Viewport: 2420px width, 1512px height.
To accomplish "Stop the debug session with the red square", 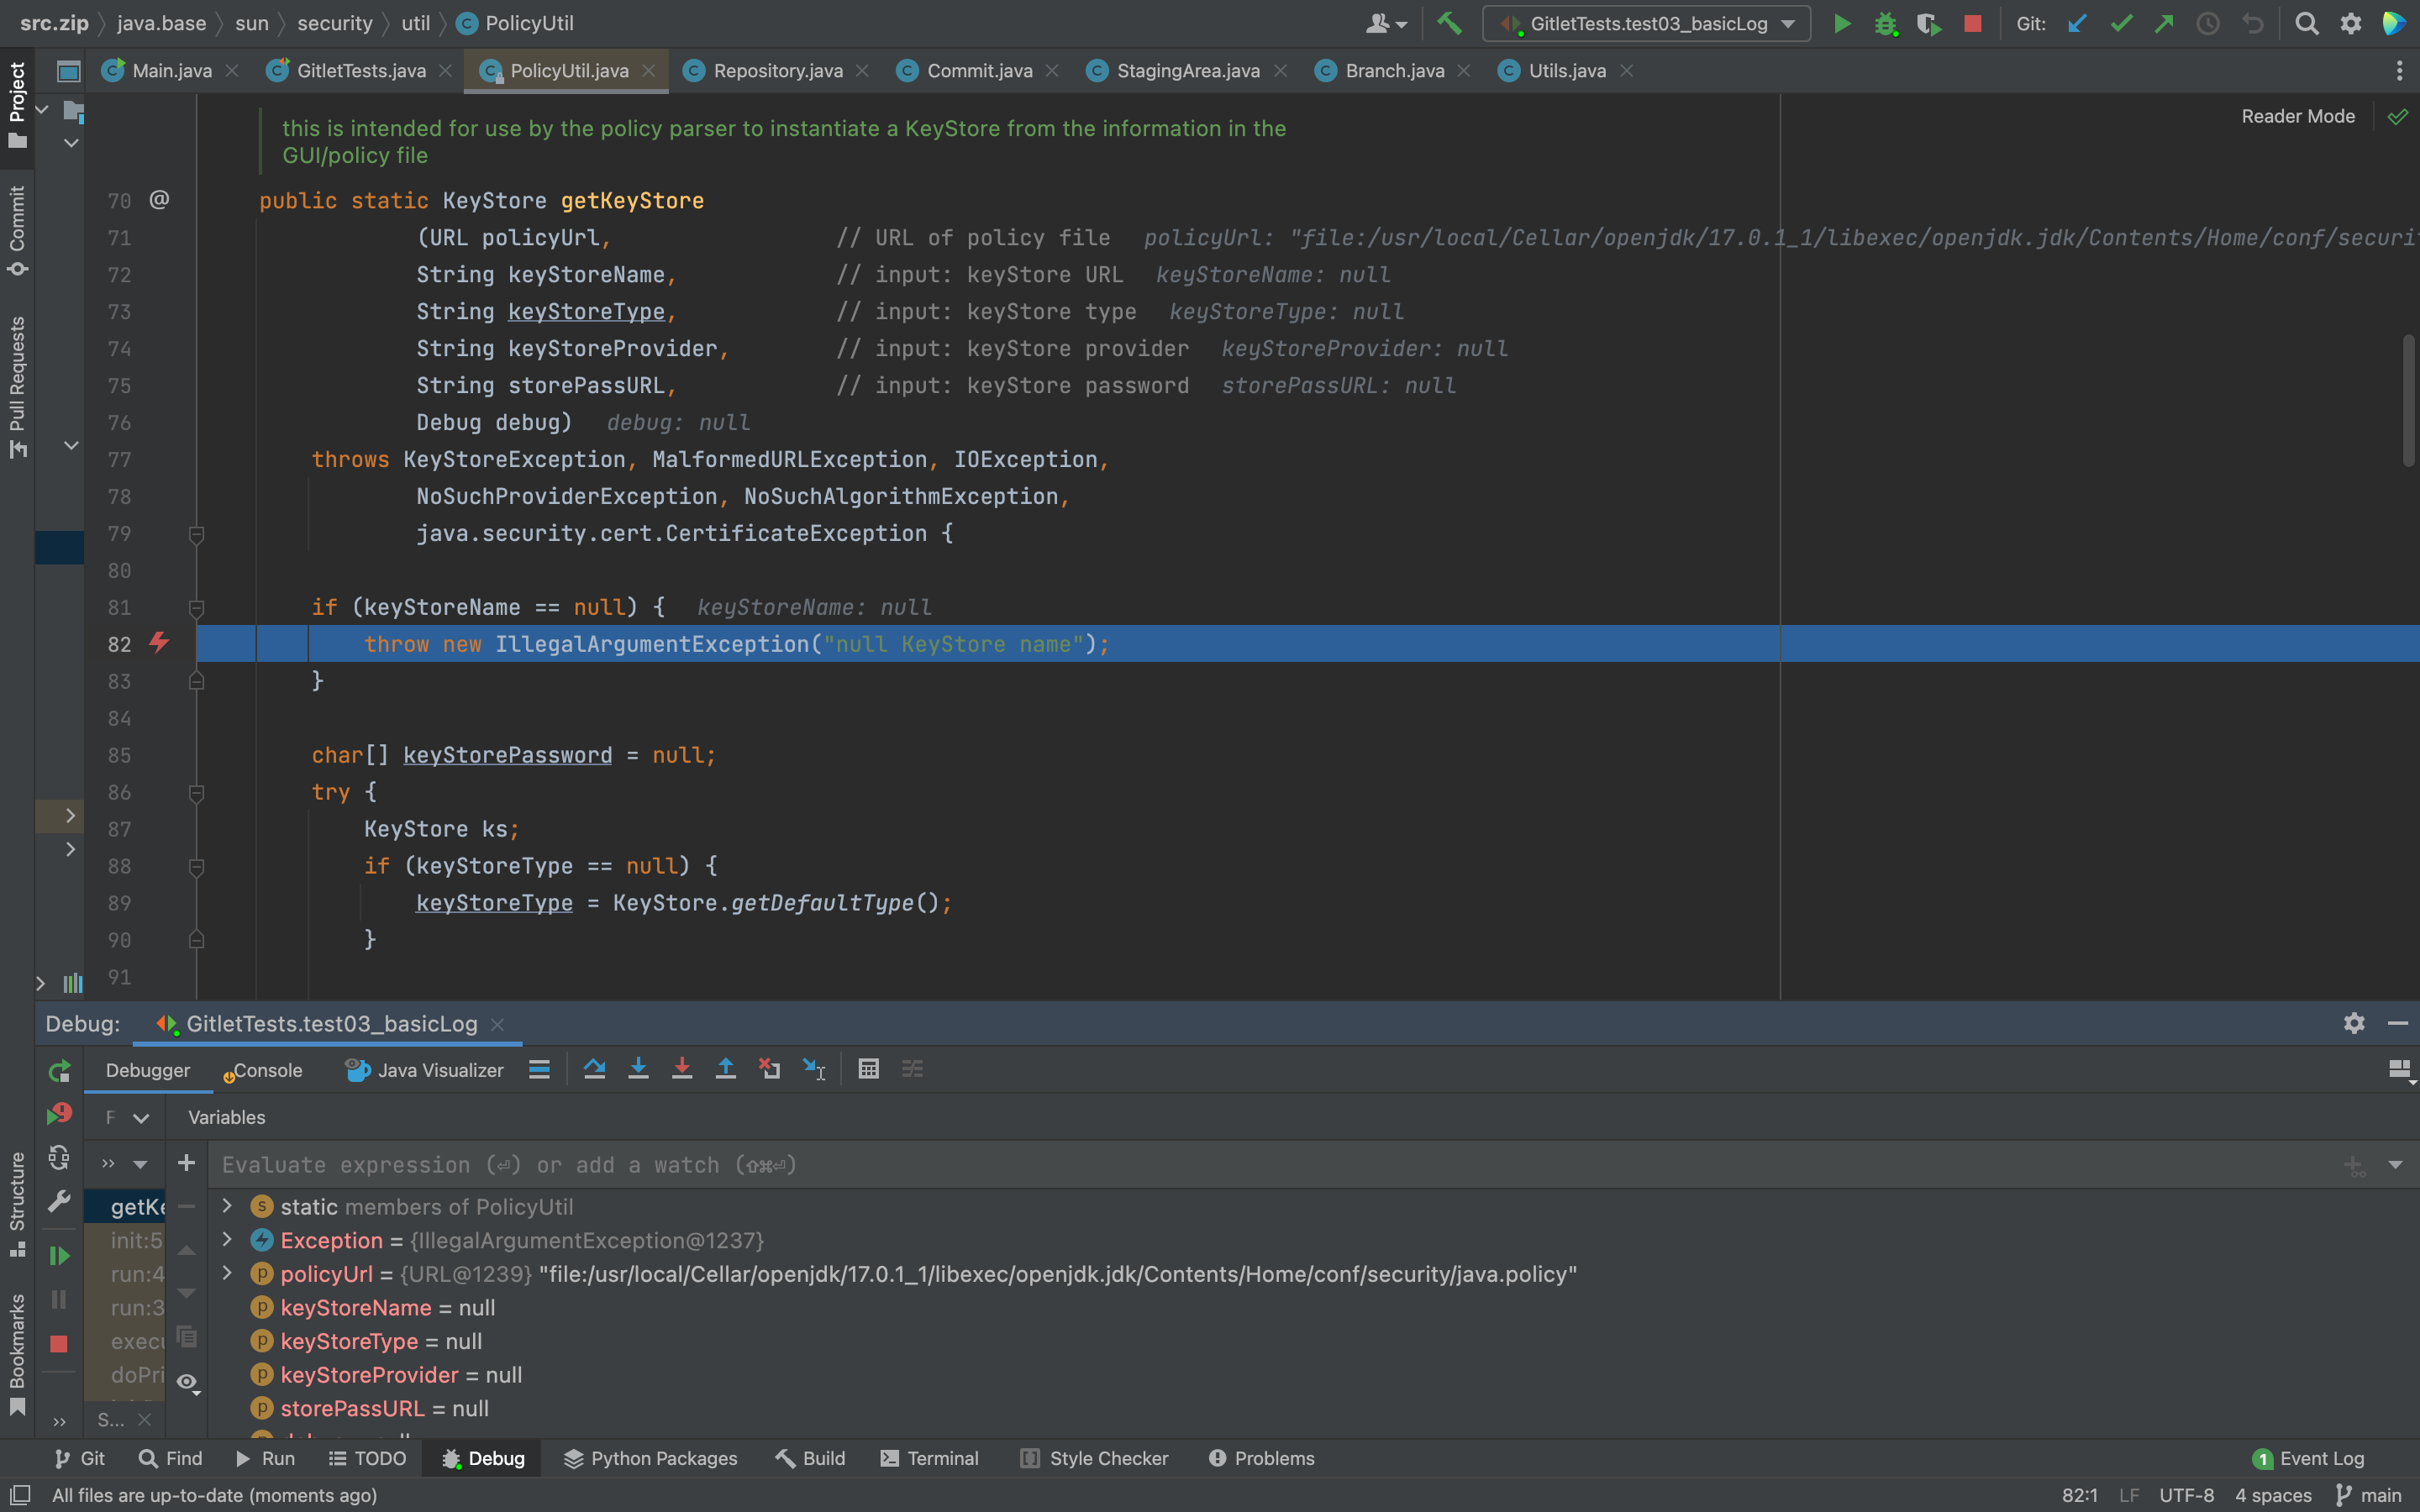I will 59,1343.
